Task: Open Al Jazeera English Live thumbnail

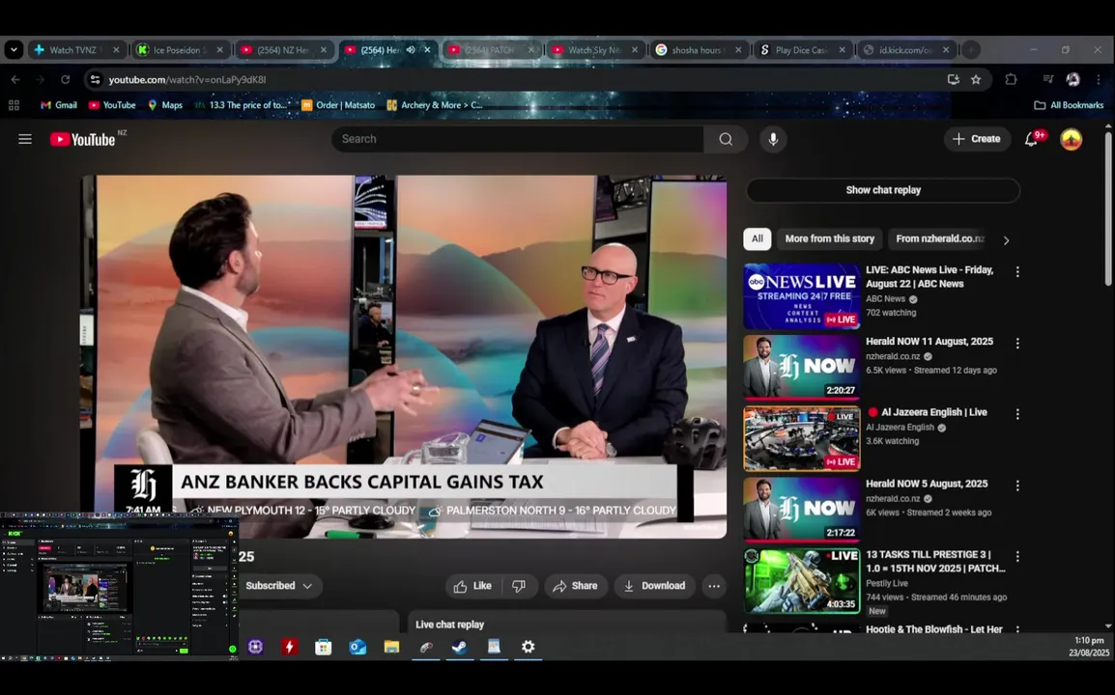Action: [x=802, y=438]
